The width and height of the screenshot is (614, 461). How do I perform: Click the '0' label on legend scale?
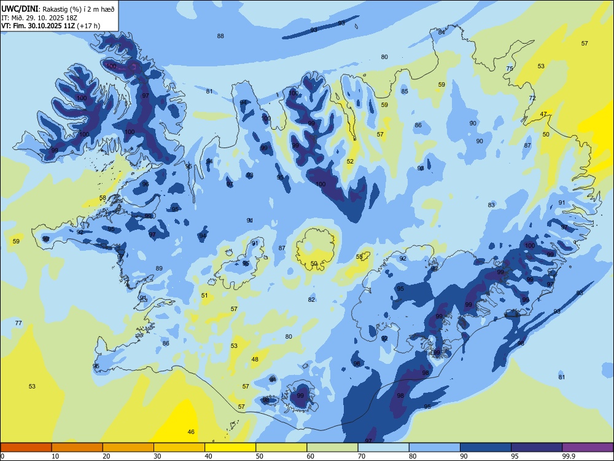pyautogui.click(x=2, y=456)
